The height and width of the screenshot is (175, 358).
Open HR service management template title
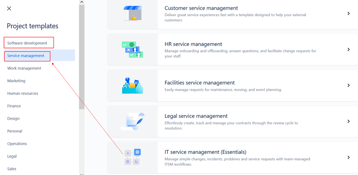click(x=193, y=44)
